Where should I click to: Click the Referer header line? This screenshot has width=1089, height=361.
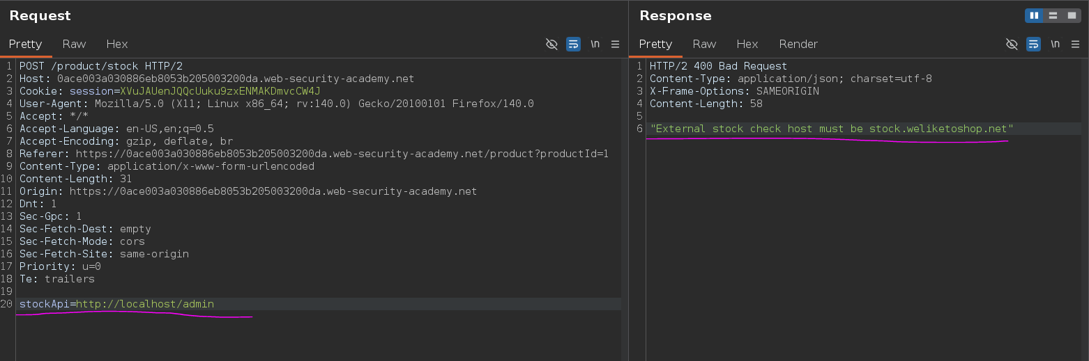click(x=314, y=154)
